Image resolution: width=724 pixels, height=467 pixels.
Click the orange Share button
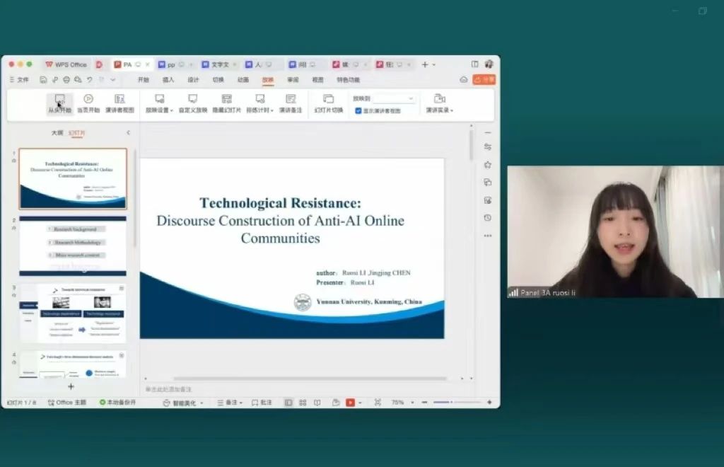pyautogui.click(x=484, y=80)
